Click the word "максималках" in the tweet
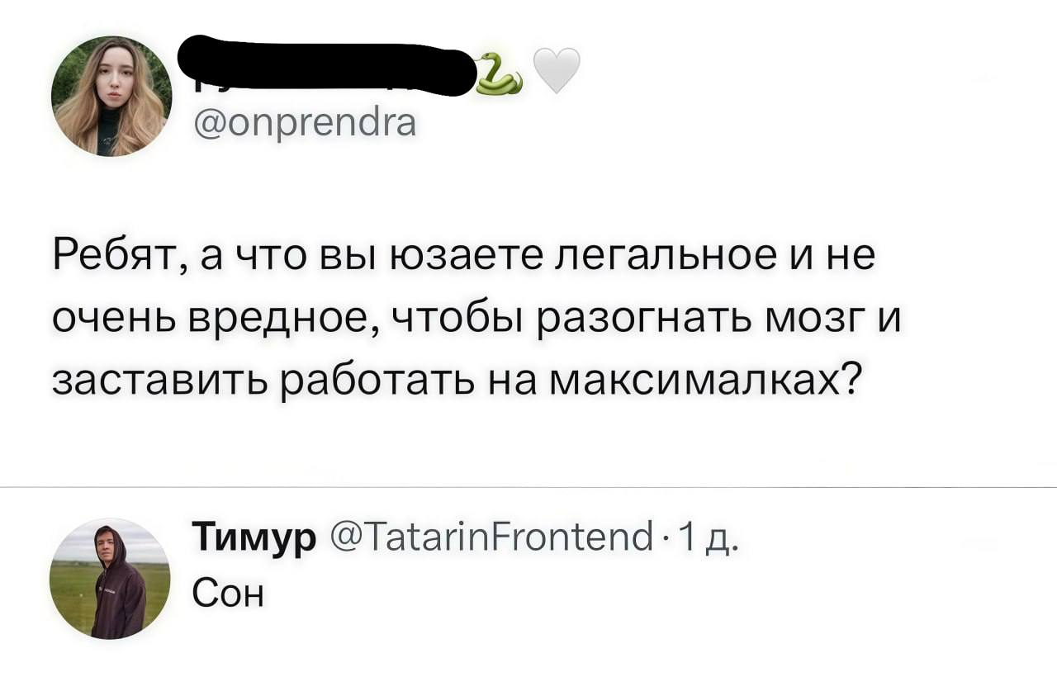The height and width of the screenshot is (691, 1057). tap(702, 380)
